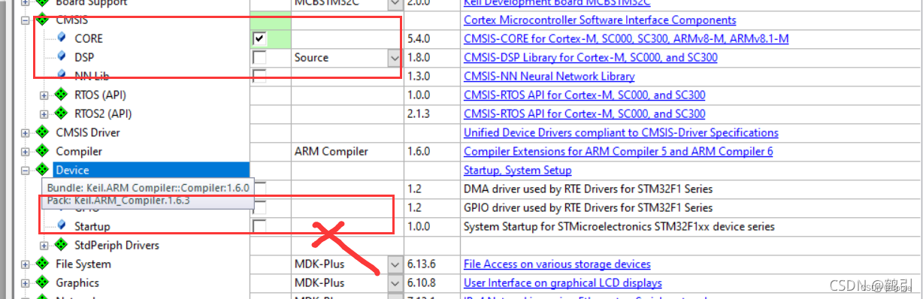Expand the RTOS (API) node

44,95
